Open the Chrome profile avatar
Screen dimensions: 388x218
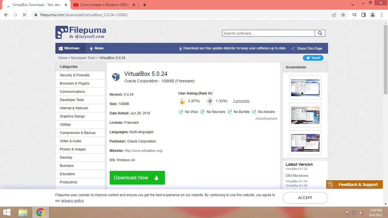coord(373,15)
